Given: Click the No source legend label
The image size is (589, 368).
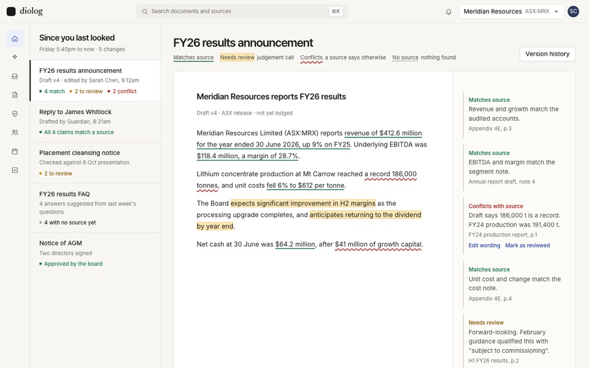Looking at the screenshot, I should coord(405,58).
